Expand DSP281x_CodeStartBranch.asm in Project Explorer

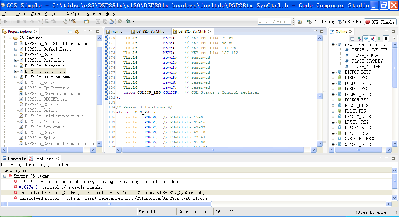[x=16, y=44]
